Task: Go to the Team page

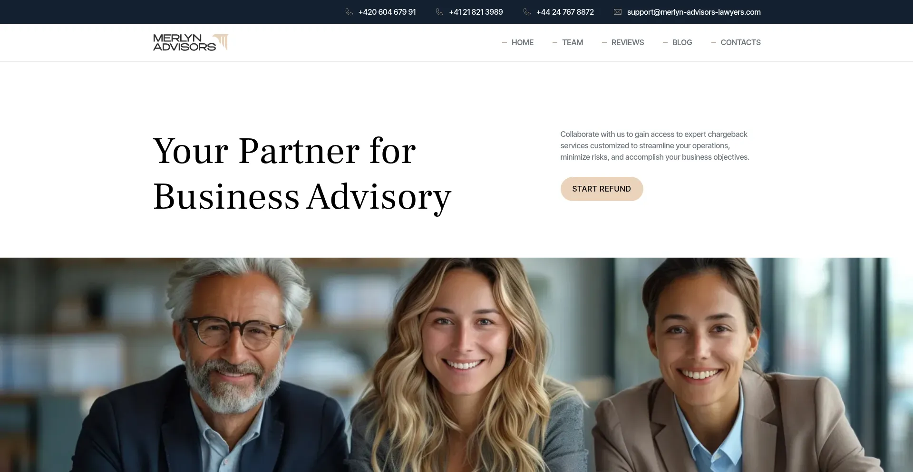Action: tap(573, 42)
